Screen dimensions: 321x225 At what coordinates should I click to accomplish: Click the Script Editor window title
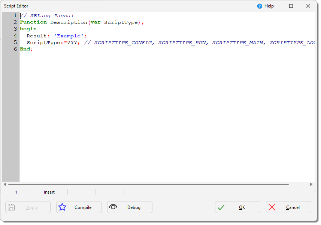(16, 6)
